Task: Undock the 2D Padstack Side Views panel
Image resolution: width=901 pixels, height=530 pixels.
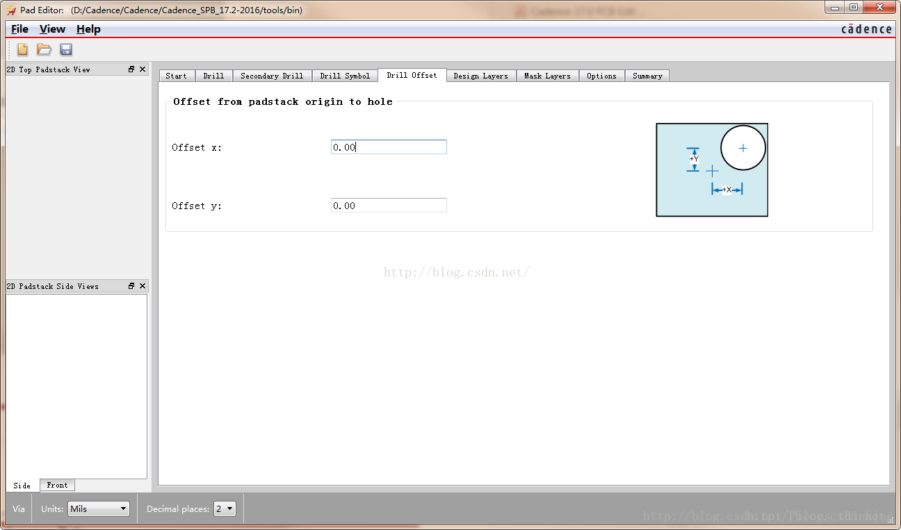Action: click(131, 286)
